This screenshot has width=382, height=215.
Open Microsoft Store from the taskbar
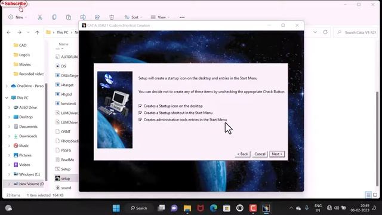(227, 208)
